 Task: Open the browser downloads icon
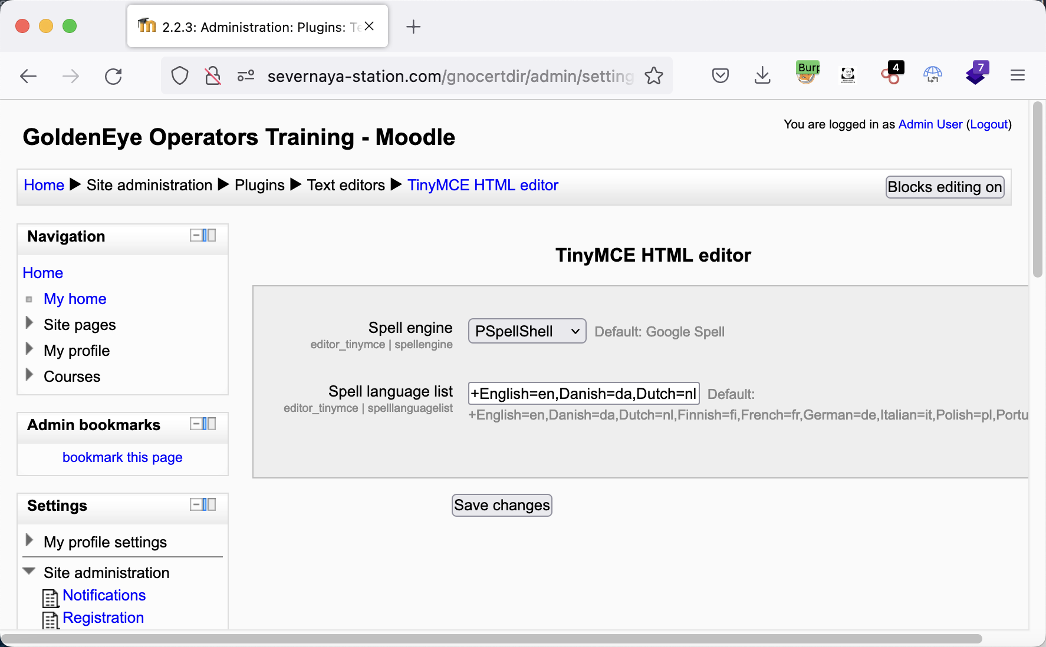pos(762,75)
